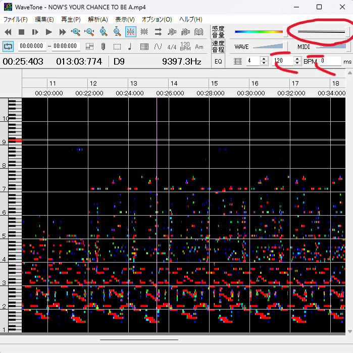Viewport: 353px width, 353px height.
Task: Click the quarter note icon
Action: tap(130, 46)
